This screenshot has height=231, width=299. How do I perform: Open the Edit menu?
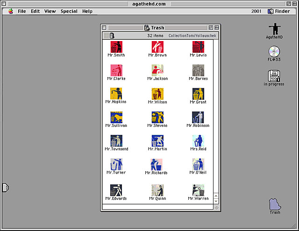36,11
